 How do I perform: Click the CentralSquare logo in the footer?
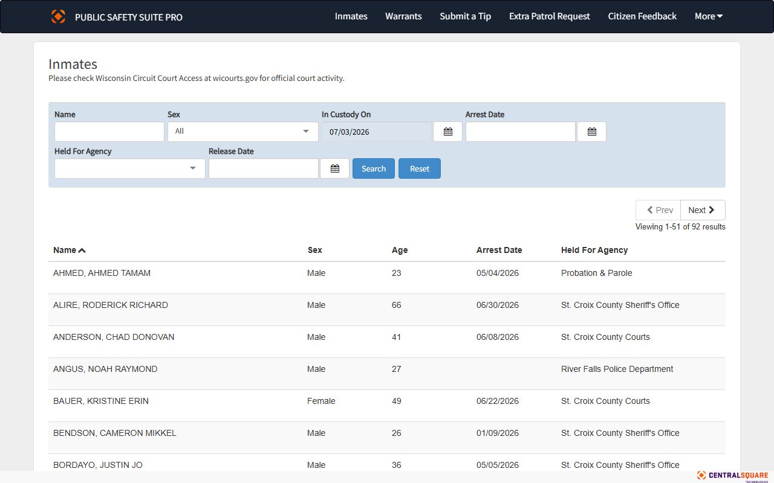[732, 476]
